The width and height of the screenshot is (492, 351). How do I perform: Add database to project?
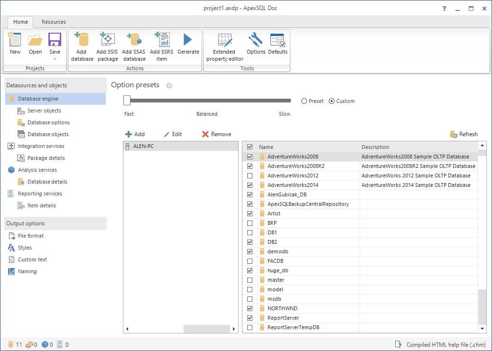click(x=82, y=47)
